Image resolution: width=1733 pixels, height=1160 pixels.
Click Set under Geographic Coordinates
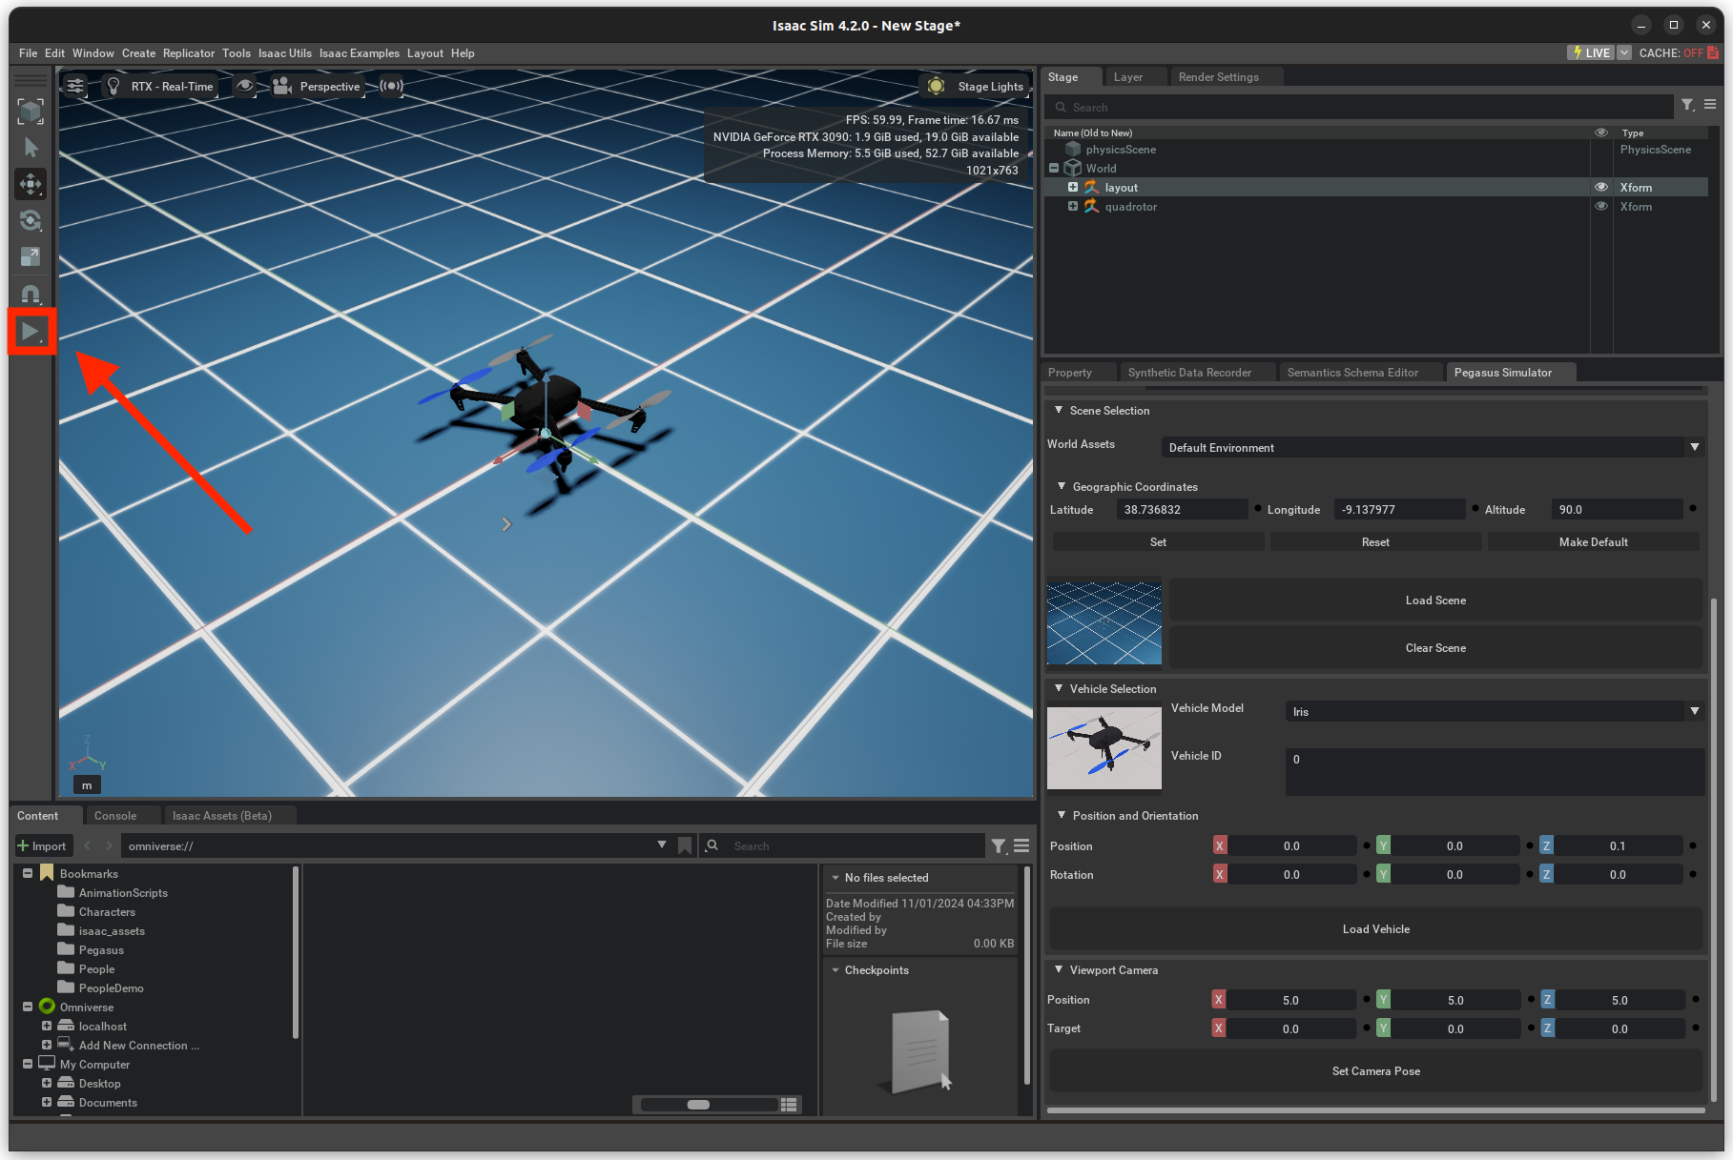click(1158, 542)
